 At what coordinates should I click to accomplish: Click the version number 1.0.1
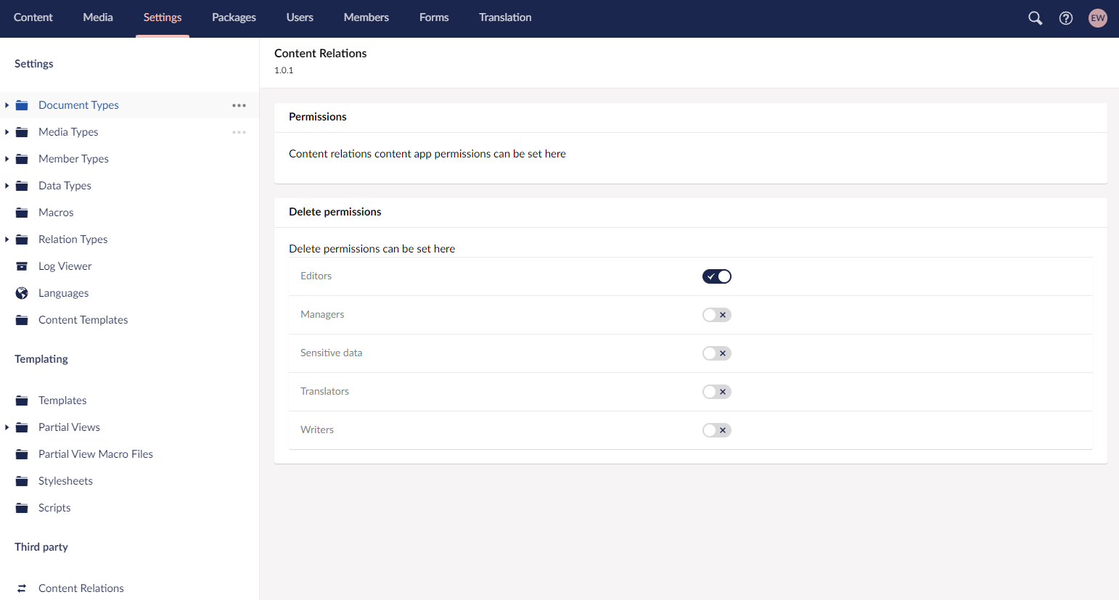284,70
